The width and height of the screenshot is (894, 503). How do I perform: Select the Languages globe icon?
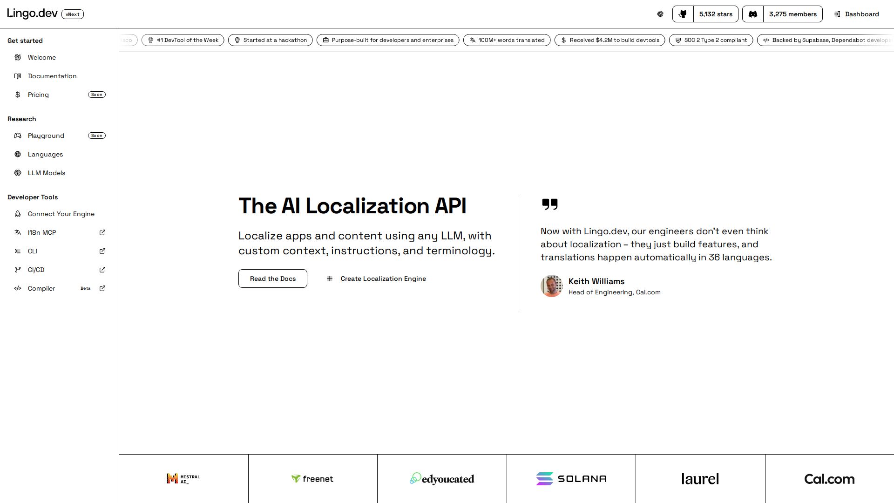[x=18, y=154]
